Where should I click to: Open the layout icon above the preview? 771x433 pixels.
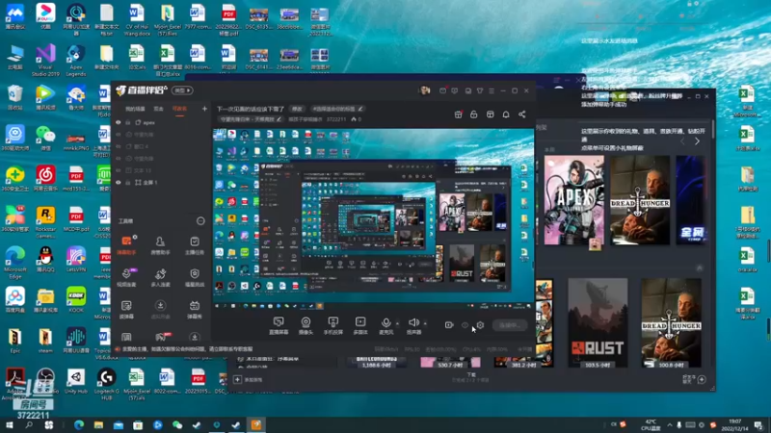pos(491,115)
